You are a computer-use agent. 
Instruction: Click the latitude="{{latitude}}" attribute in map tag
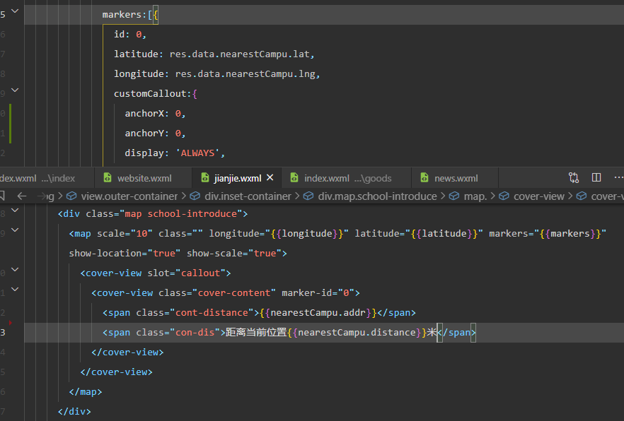(419, 234)
